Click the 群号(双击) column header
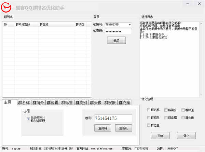This screenshot has height=152, width=205. tap(26, 25)
